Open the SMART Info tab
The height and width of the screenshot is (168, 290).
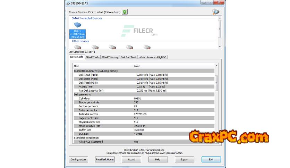point(93,57)
